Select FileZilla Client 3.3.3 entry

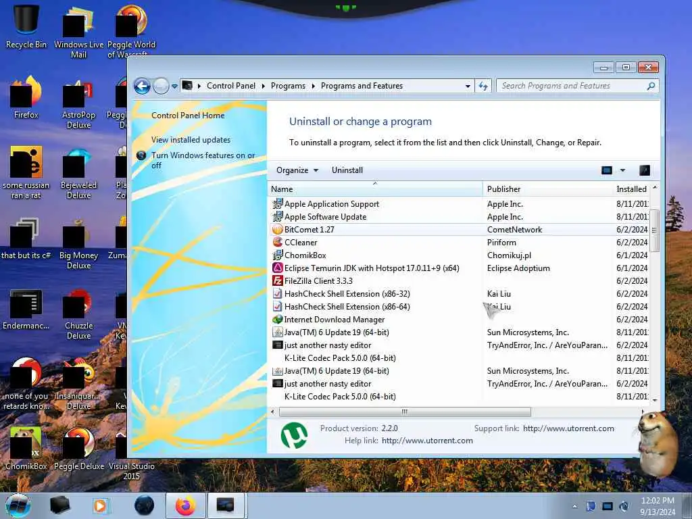coord(459,280)
